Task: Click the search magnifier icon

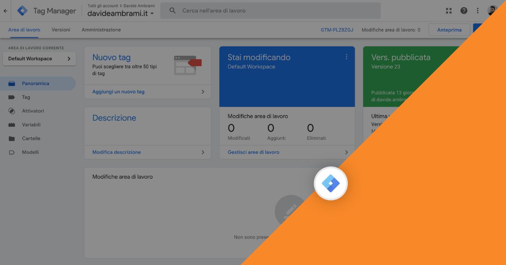Action: tap(172, 11)
